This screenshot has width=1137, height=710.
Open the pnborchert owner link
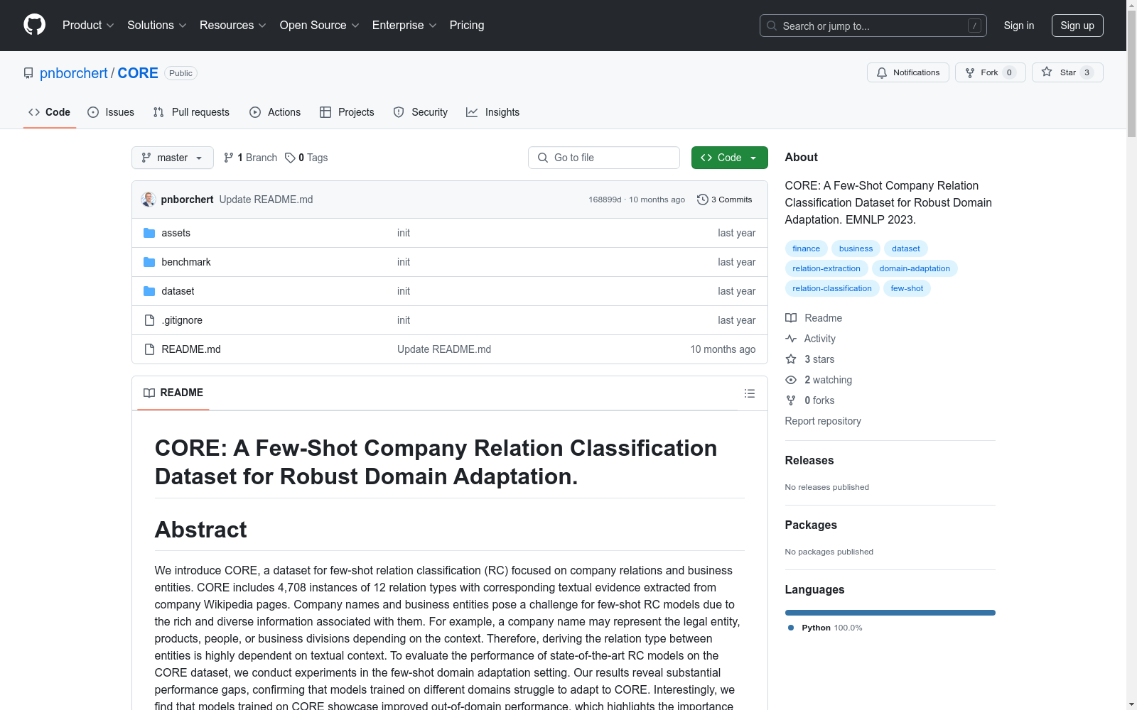pos(74,73)
